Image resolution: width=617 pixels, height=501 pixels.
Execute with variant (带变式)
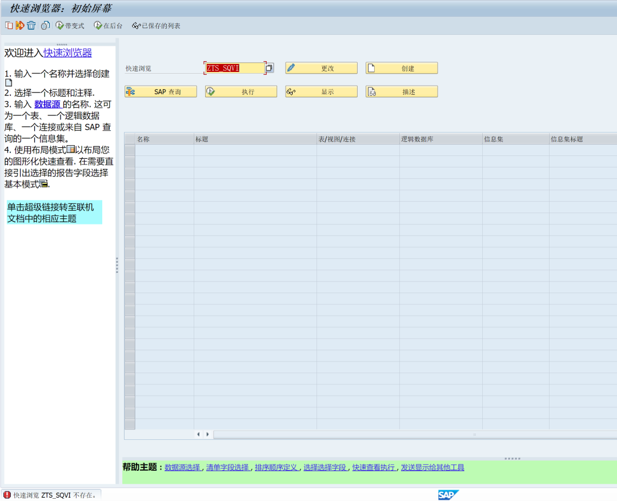point(70,26)
